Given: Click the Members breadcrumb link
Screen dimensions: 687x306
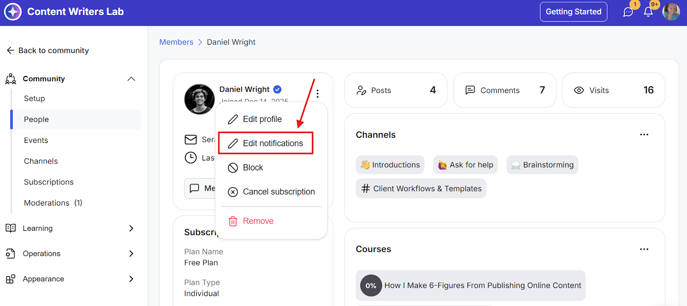Looking at the screenshot, I should tap(176, 42).
